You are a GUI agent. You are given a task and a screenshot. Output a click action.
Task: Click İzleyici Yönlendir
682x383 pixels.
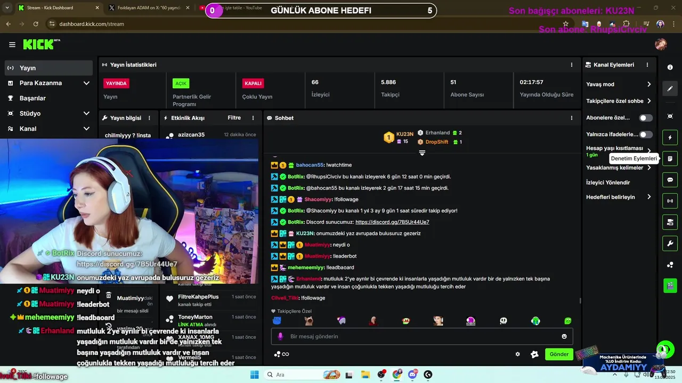click(608, 182)
